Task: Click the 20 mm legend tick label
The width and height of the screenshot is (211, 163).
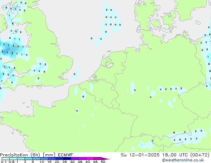Action: (57, 162)
